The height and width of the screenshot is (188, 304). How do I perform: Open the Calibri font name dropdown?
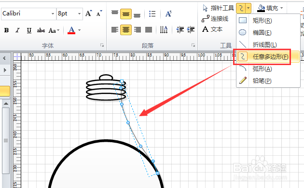(x=53, y=14)
